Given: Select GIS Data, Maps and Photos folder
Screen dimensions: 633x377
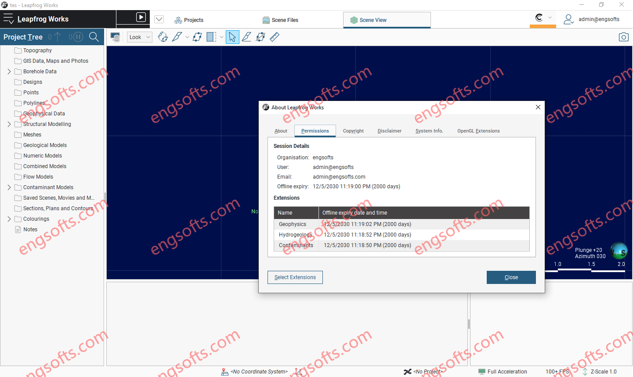Looking at the screenshot, I should (56, 61).
